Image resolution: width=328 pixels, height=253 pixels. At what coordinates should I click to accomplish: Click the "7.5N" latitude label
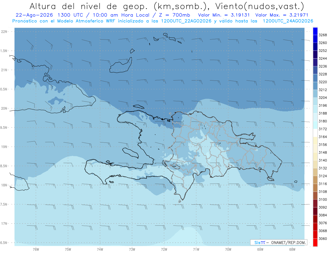(x=4, y=204)
